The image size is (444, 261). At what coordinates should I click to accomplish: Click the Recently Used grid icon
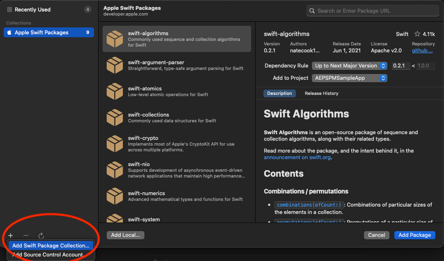(x=9, y=9)
